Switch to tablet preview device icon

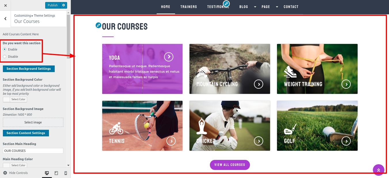56,173
